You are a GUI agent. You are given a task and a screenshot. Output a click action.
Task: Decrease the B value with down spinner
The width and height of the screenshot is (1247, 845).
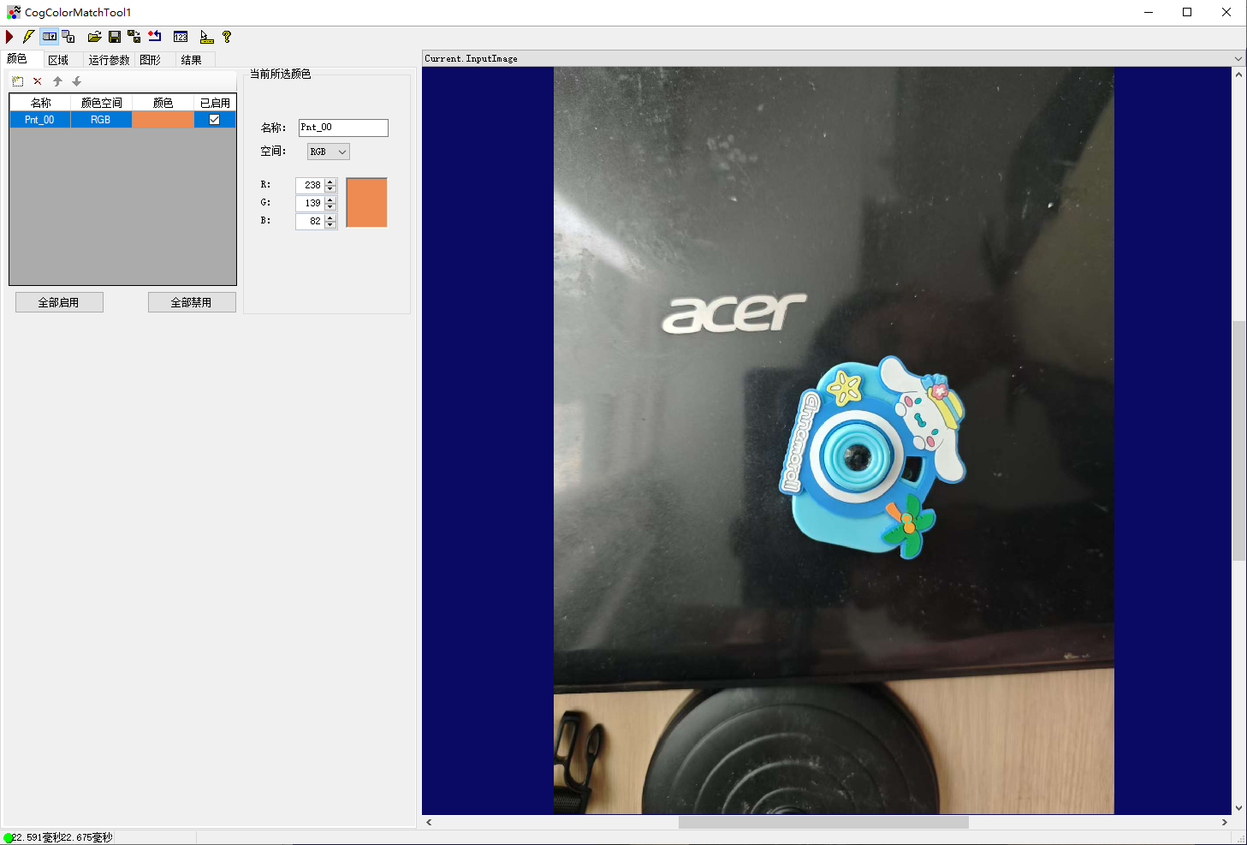click(330, 225)
